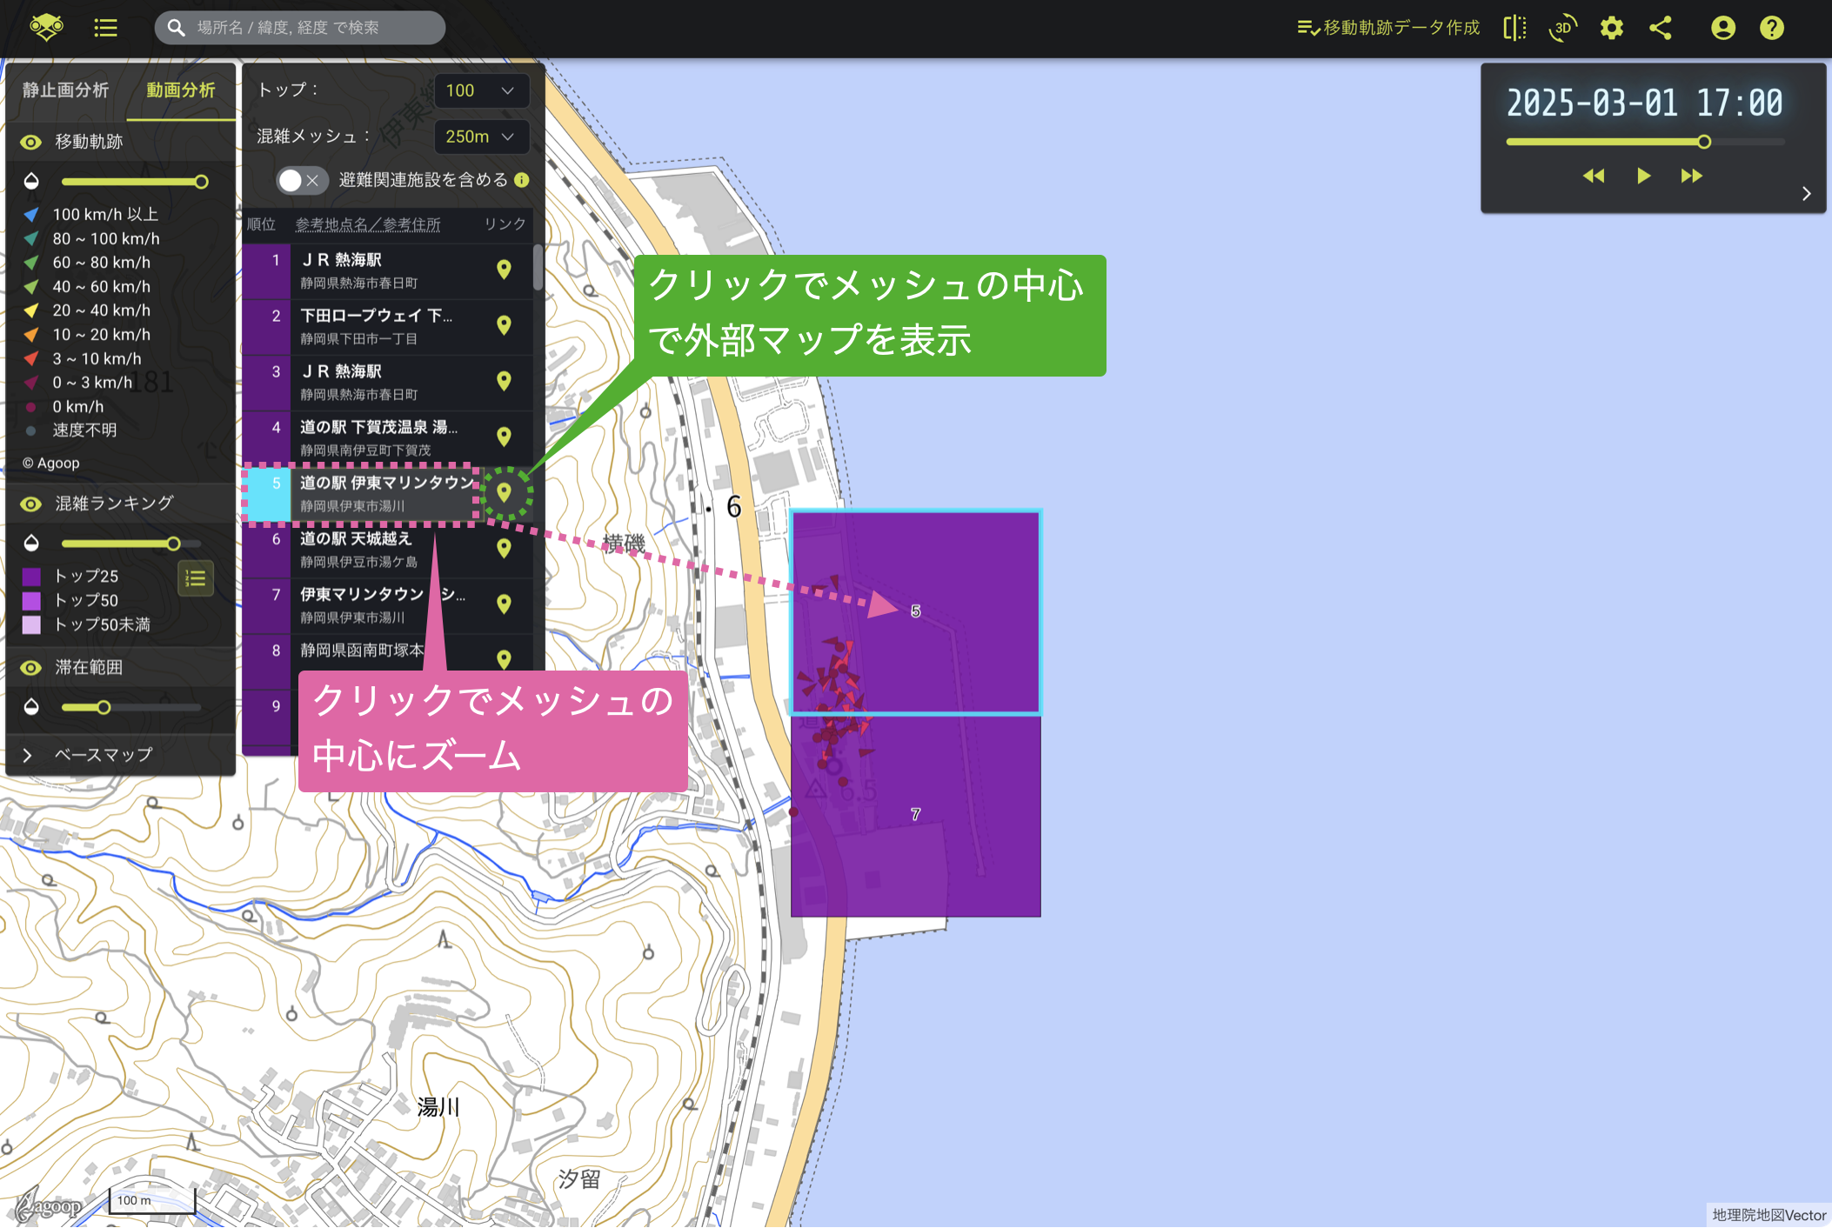The image size is (1832, 1228).
Task: Open the help question mark icon
Action: coord(1772,28)
